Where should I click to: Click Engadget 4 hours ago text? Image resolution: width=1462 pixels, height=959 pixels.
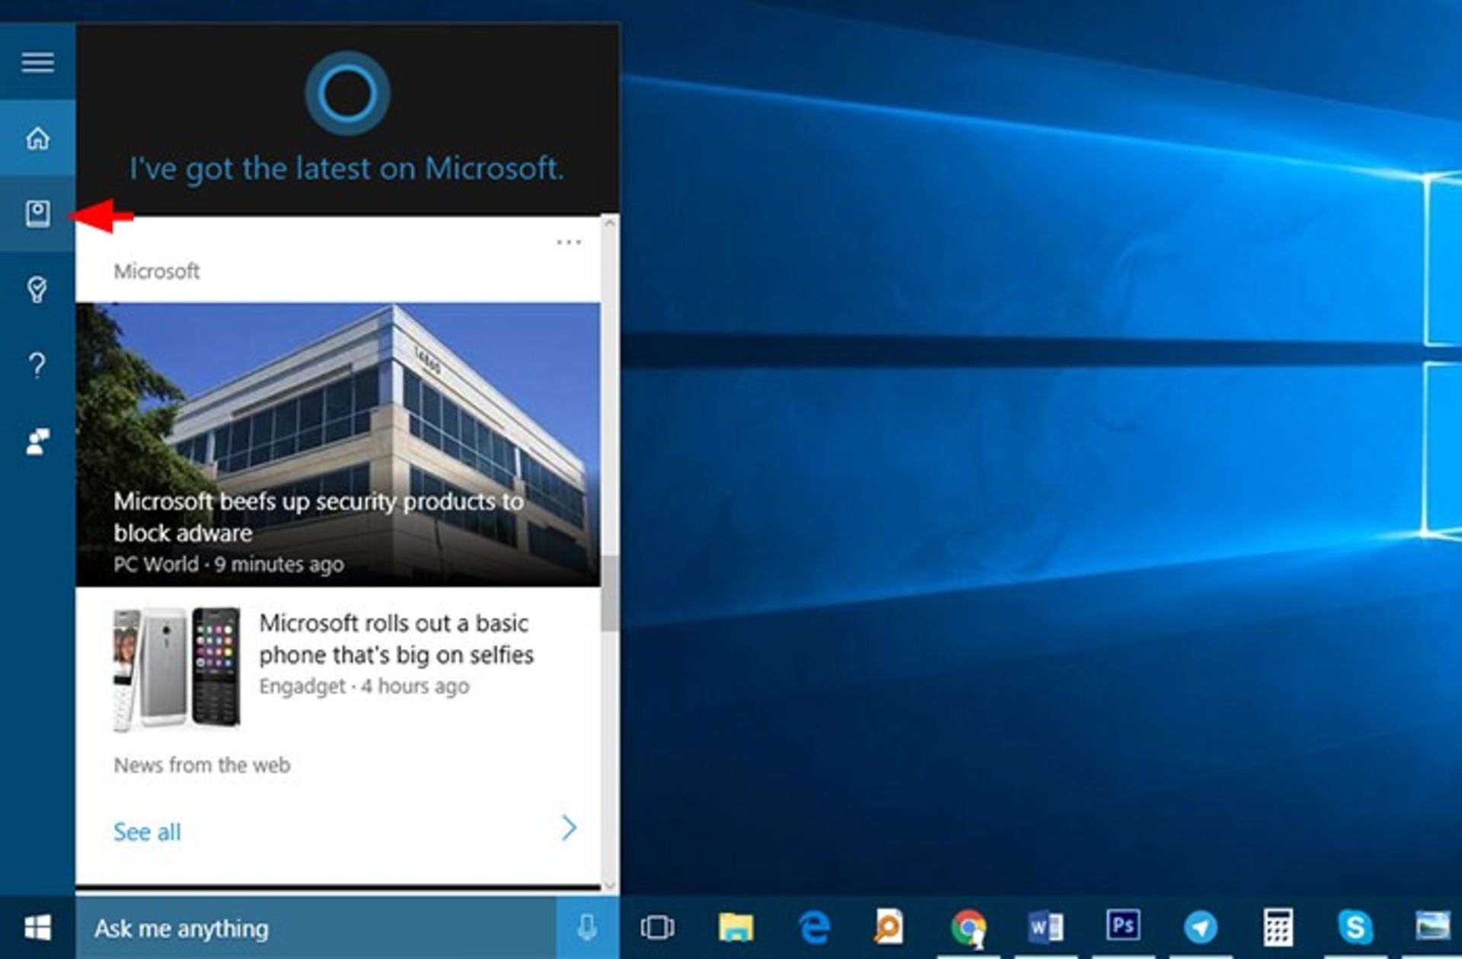pyautogui.click(x=364, y=686)
